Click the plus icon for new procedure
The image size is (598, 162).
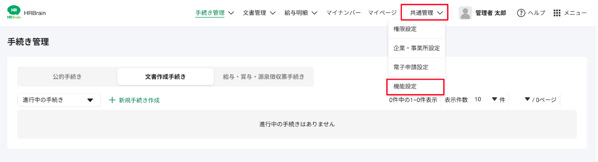112,100
